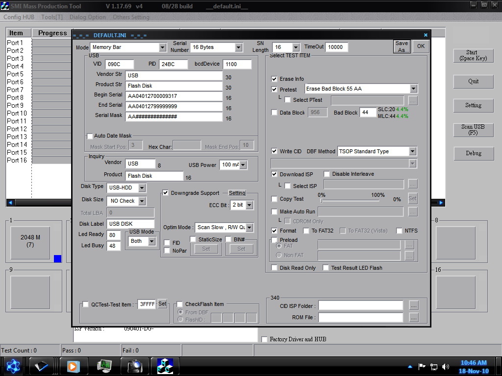The height and width of the screenshot is (376, 502).
Task: Expand the Pretest Erase Bad Block dropdown
Action: click(413, 89)
